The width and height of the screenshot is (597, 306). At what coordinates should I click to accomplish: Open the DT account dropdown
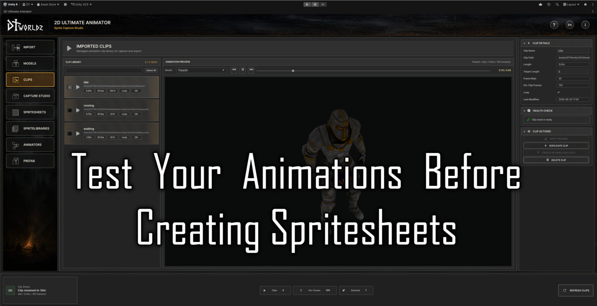pyautogui.click(x=27, y=4)
